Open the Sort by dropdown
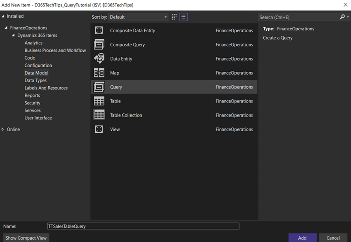 (x=138, y=17)
